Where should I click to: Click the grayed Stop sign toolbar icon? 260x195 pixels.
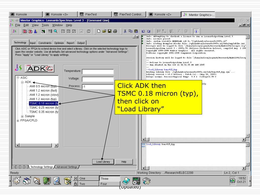click(x=89, y=31)
